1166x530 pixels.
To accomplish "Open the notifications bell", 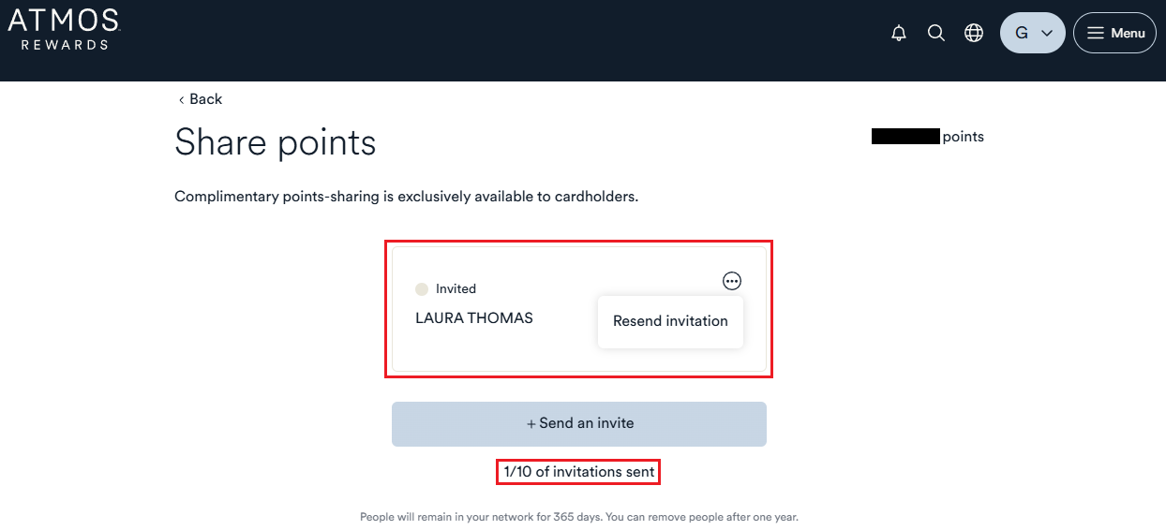I will point(899,34).
